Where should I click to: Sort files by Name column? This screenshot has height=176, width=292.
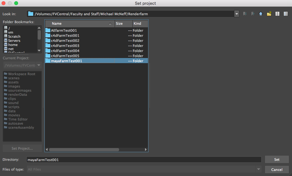click(80, 23)
